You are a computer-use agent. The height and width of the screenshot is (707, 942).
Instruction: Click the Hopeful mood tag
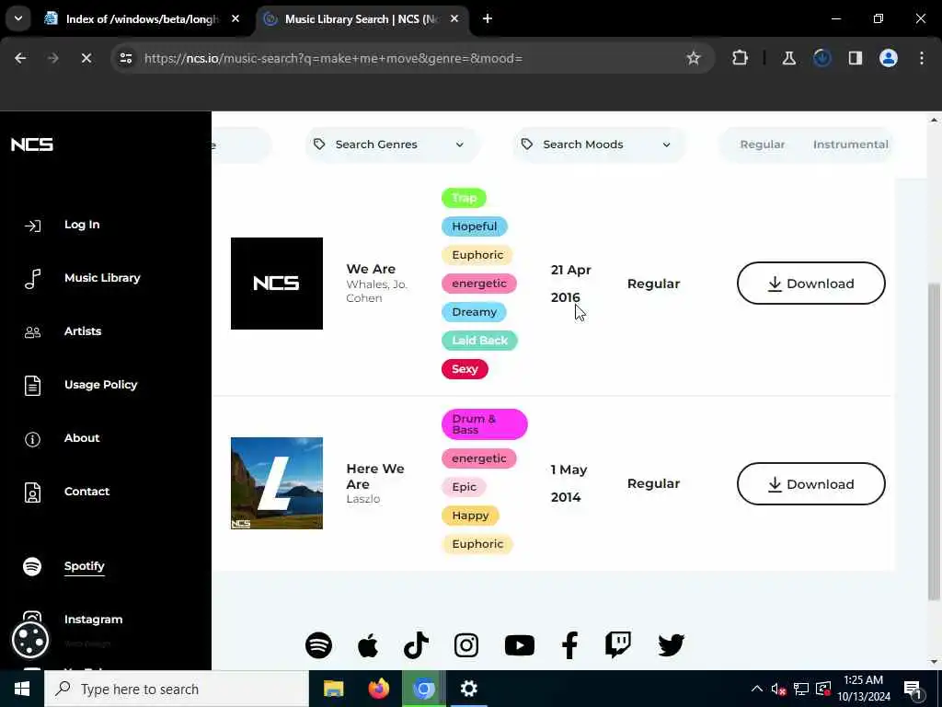pyautogui.click(x=474, y=226)
